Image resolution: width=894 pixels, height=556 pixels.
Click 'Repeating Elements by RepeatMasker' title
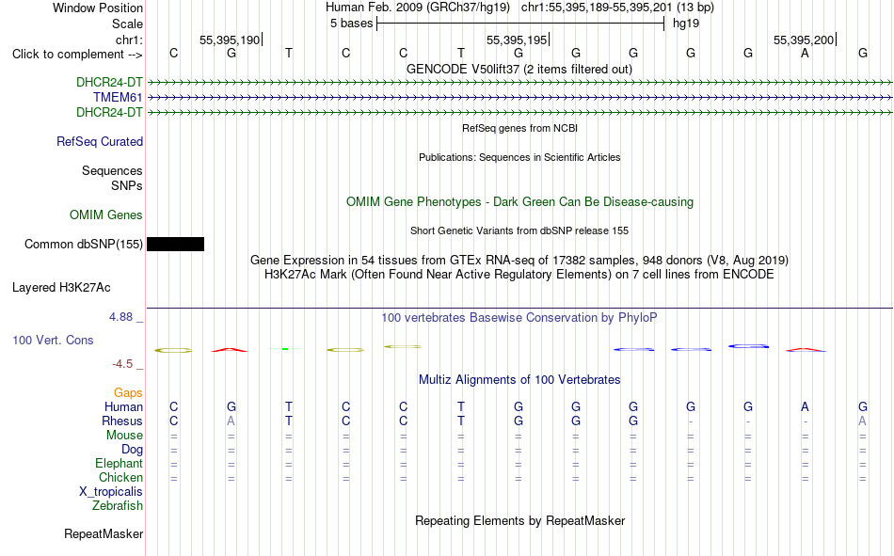(x=520, y=520)
